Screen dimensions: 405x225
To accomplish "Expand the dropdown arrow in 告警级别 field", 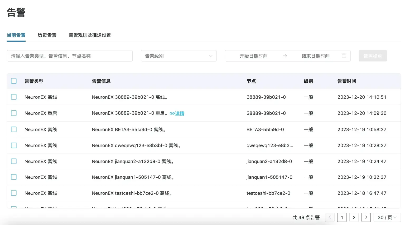I will (x=211, y=56).
